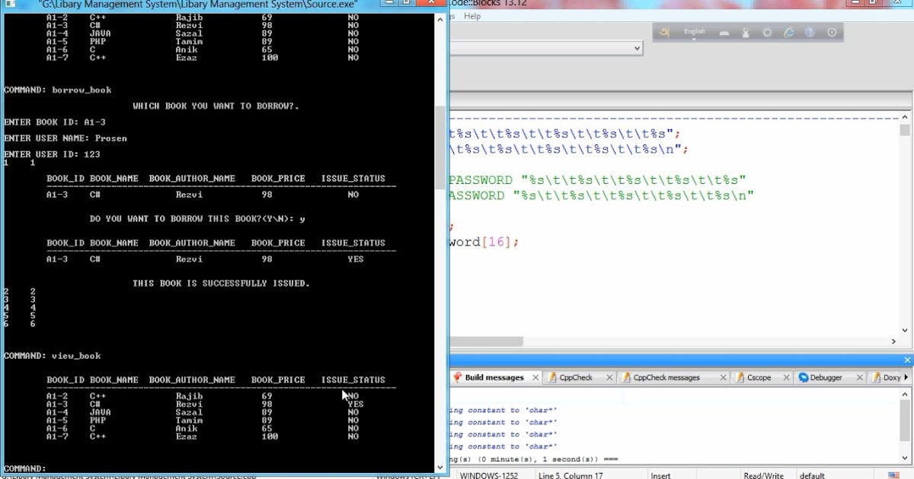Click the CppCheck messages tab pencil icon
This screenshot has height=479, width=914.
click(x=626, y=377)
